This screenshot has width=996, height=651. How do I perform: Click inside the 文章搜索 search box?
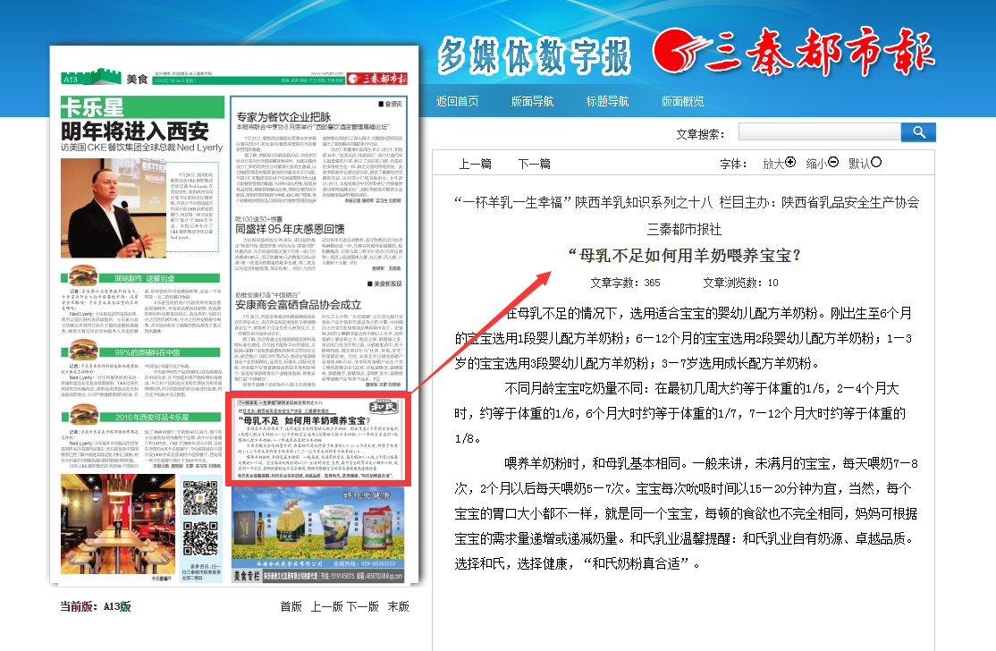click(818, 131)
